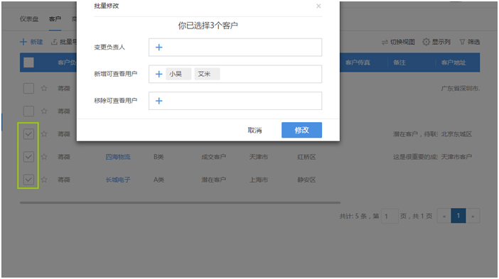Uncheck the checkbox for the 北京东城区 row
499x279 pixels.
tap(28, 134)
